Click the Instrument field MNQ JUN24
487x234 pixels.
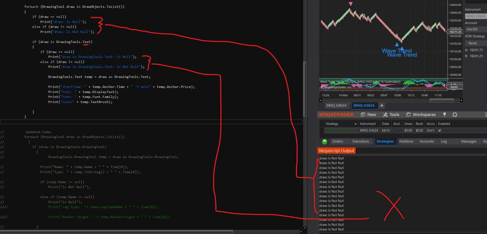[476, 16]
